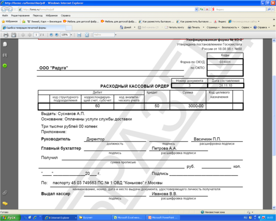Click the Add to favorites star icon
Image resolution: width=276 pixels, height=221 pixels.
(x=24, y=22)
